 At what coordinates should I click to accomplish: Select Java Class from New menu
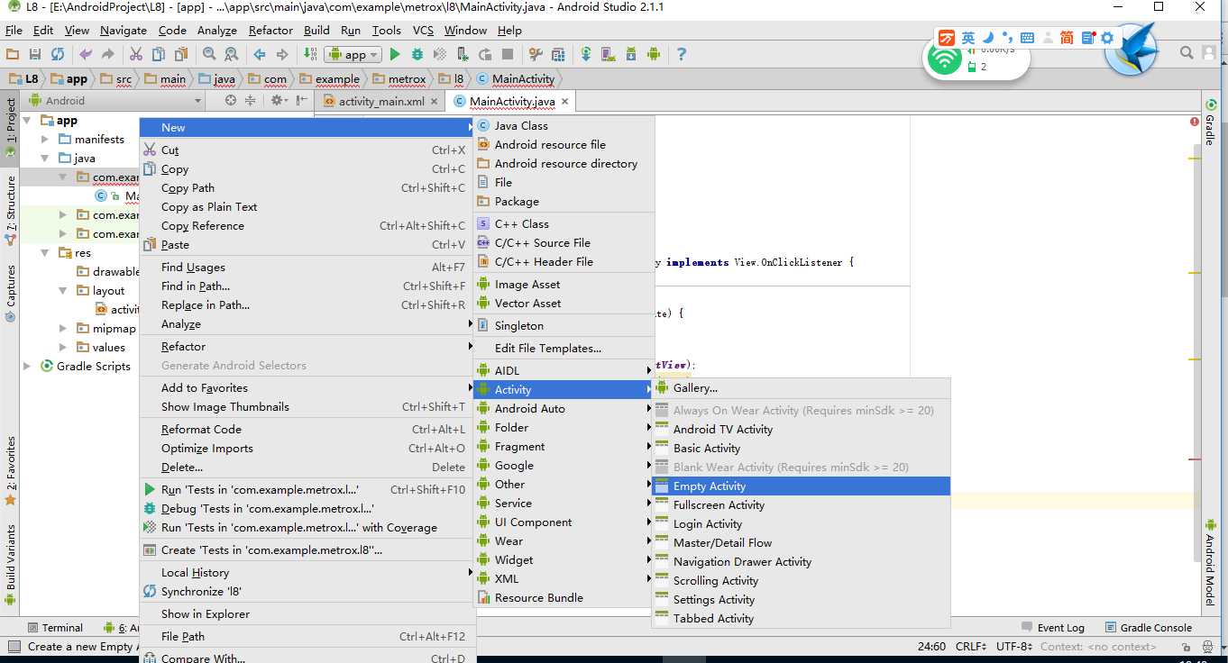(x=564, y=126)
